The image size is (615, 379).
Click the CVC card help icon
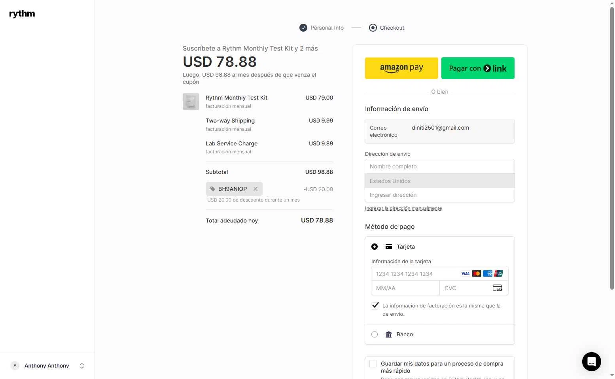(498, 288)
